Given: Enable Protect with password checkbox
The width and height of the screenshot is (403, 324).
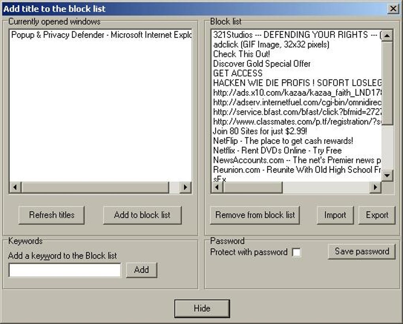Looking at the screenshot, I should [x=296, y=252].
